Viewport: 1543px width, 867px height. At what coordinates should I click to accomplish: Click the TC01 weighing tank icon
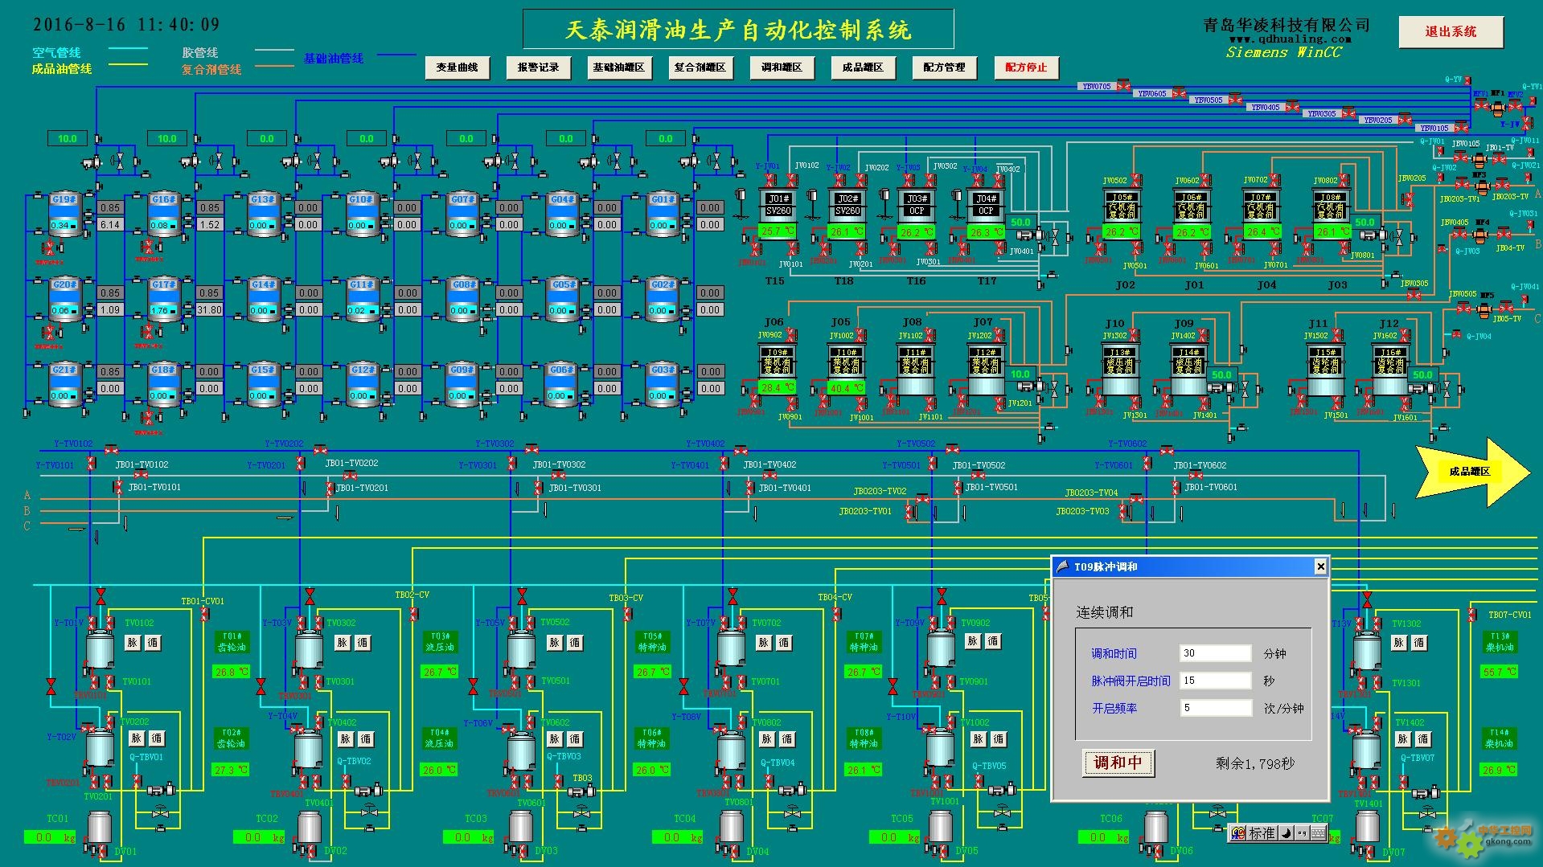[x=99, y=828]
